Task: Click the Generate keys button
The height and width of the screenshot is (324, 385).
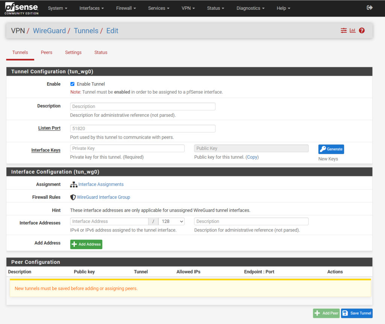Action: point(331,149)
